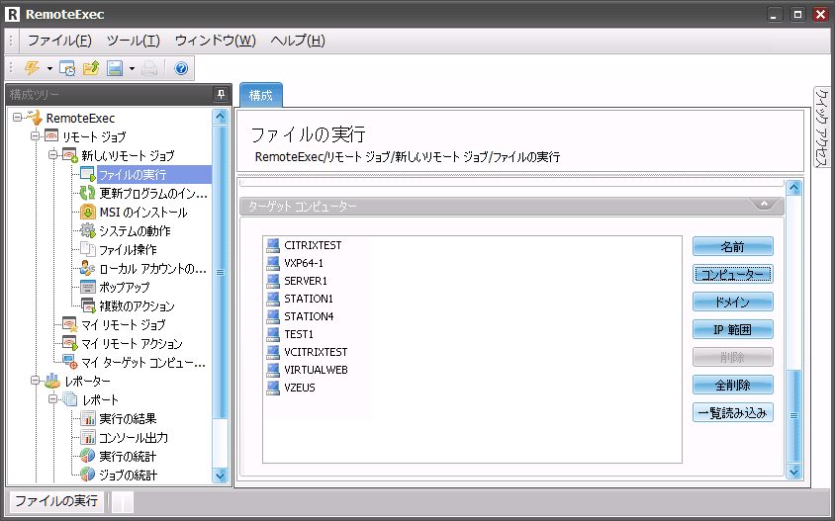Click the IP 範囲 button
The image size is (835, 521).
coord(733,329)
